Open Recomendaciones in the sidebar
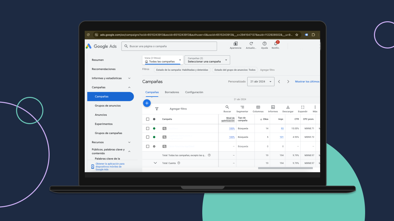Screen dimensions: 394x221 104,69
